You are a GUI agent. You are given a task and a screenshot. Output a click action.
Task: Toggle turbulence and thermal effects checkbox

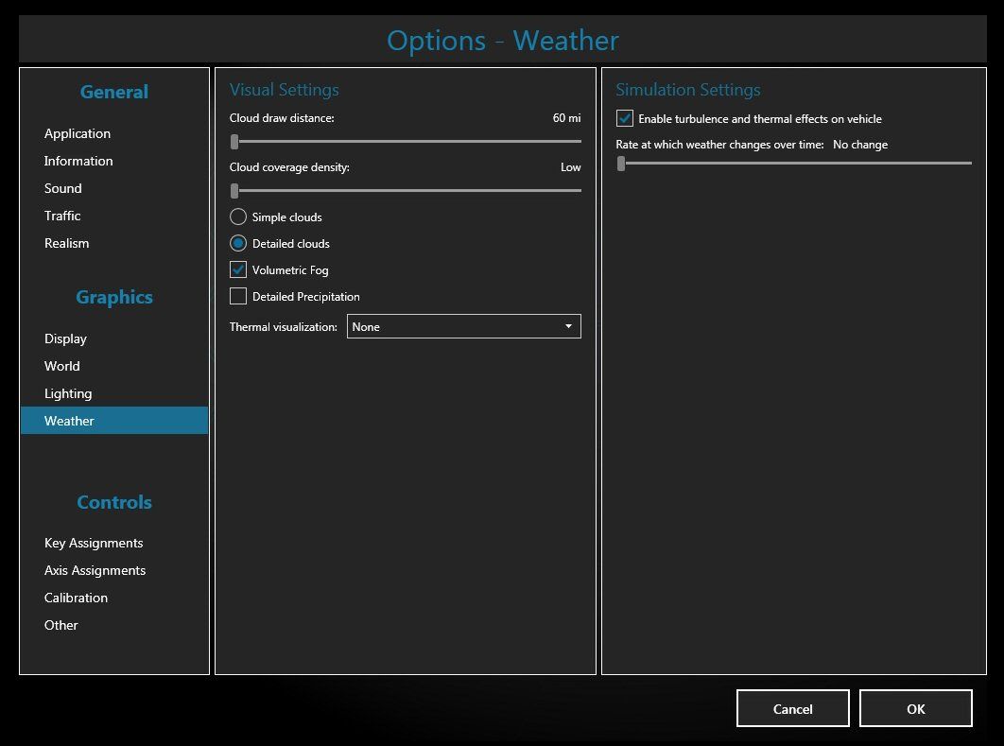624,118
